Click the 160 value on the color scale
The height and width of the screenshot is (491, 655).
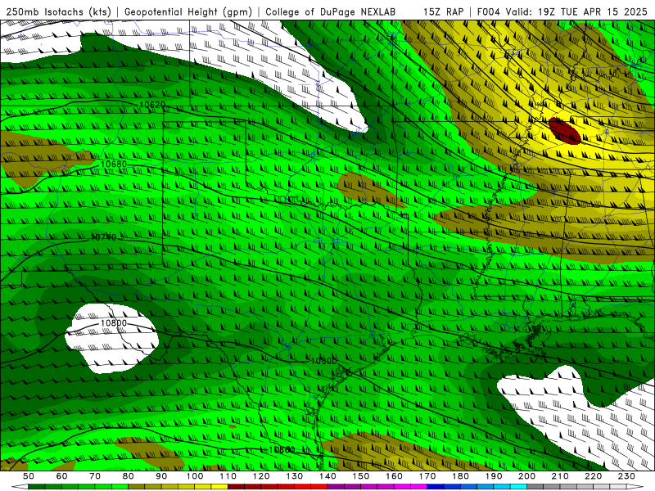[x=394, y=476]
